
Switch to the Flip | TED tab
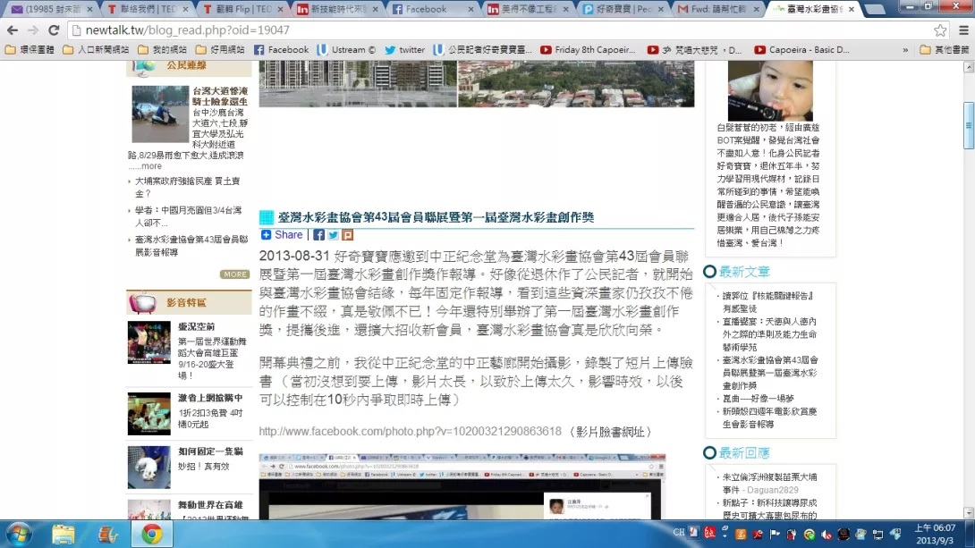point(242,9)
